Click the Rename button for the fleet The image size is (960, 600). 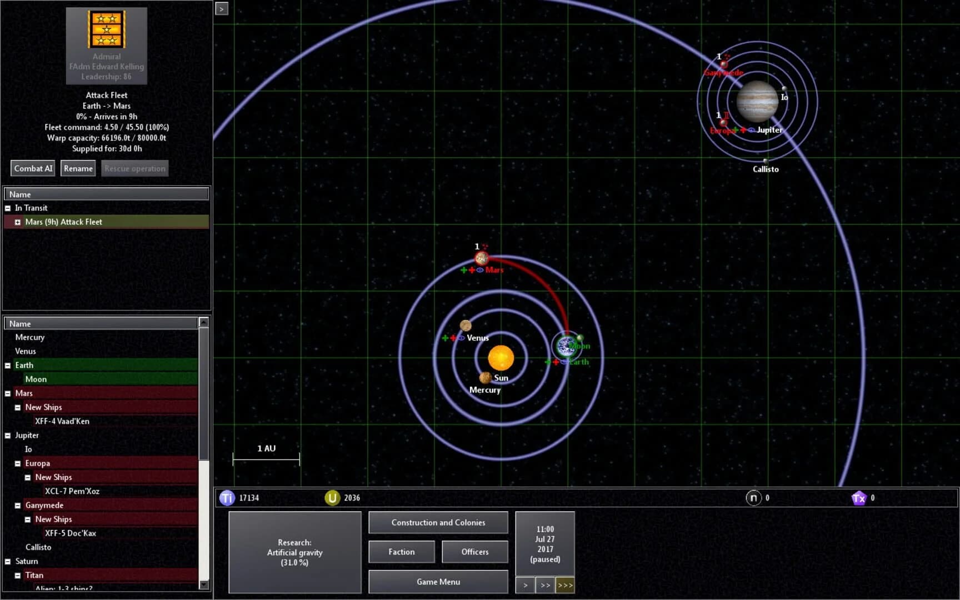[78, 168]
